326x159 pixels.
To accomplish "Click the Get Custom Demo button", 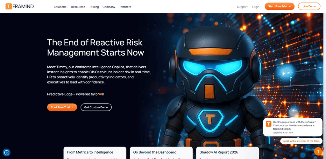I will tap(96, 107).
